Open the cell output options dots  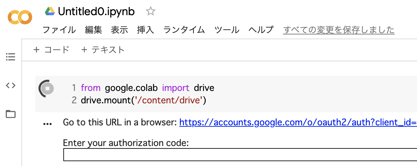click(47, 124)
